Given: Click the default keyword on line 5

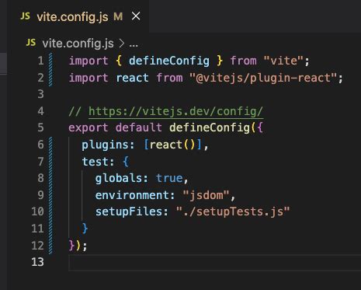Looking at the screenshot, I should tap(139, 128).
